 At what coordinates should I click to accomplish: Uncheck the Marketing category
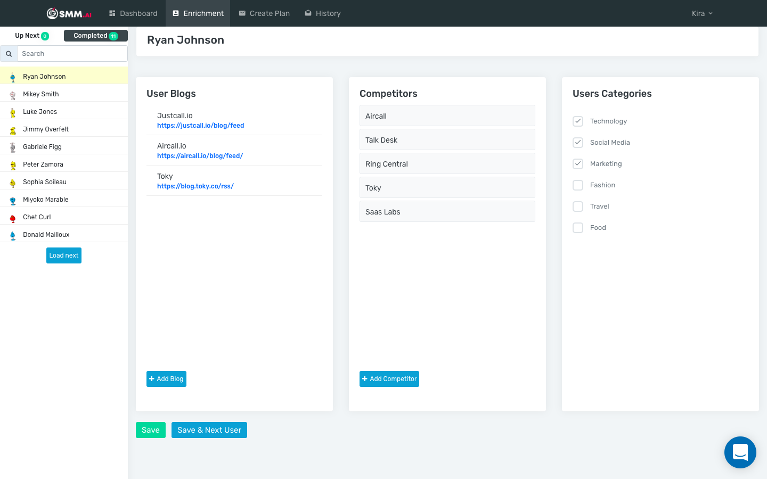578,164
